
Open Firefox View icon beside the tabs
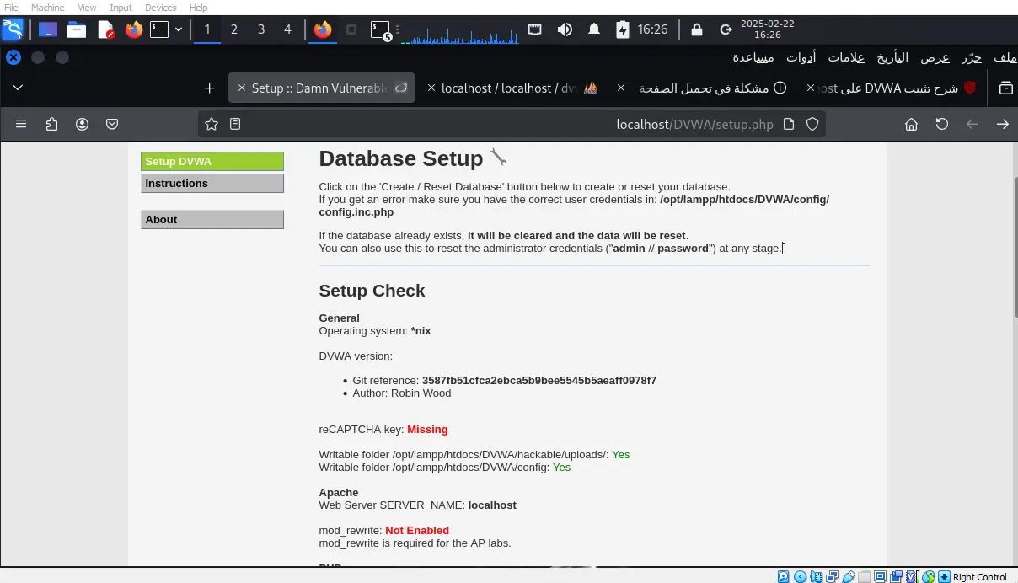pyautogui.click(x=1005, y=88)
